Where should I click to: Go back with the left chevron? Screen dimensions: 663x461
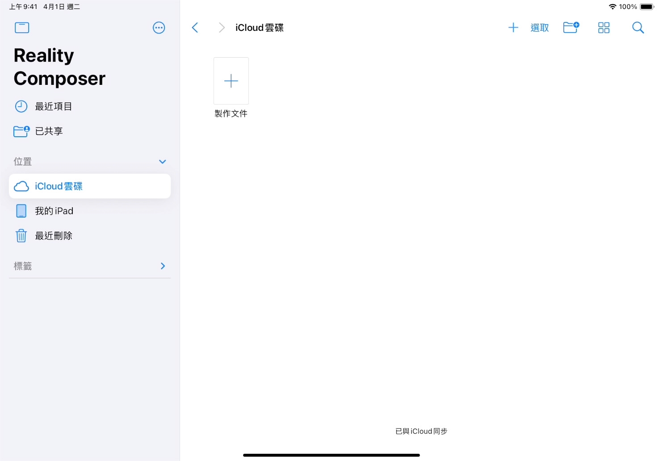click(x=195, y=28)
